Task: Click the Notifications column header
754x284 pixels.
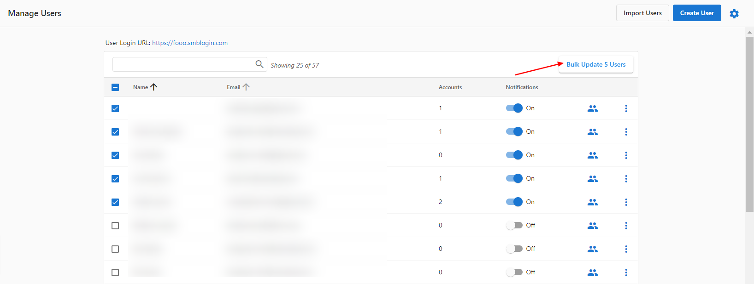Action: tap(522, 87)
